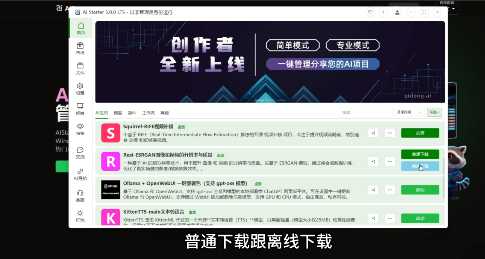Share the Real-ESRGAN app

373,161
